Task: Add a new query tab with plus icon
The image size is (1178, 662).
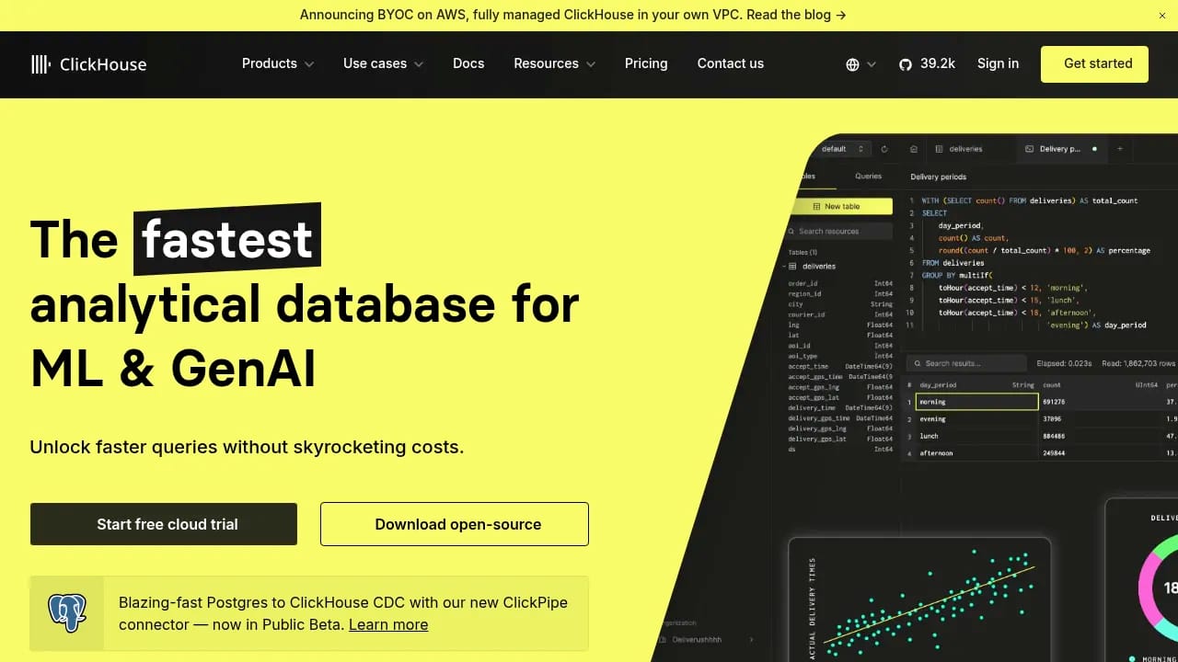Action: 1120,149
